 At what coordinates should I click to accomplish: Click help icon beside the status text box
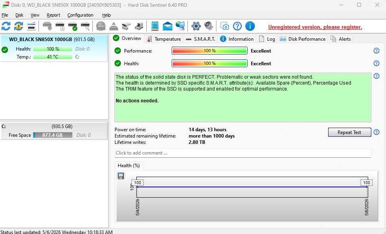376,76
